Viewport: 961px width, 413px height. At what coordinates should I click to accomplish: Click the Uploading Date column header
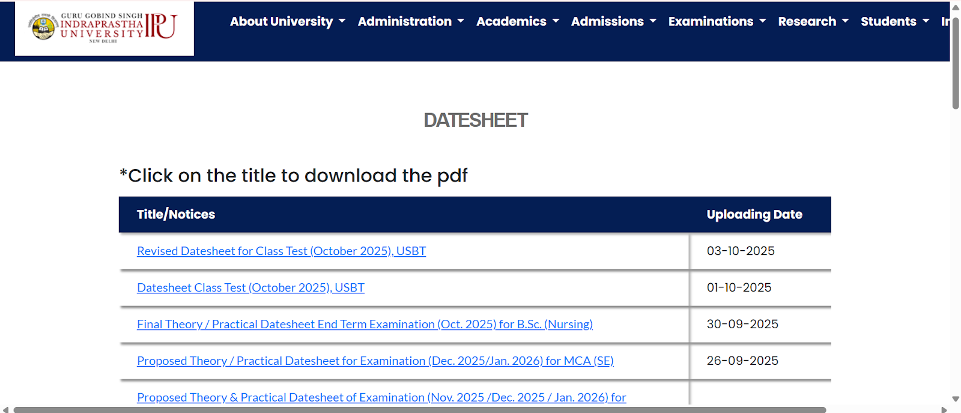[x=754, y=215]
